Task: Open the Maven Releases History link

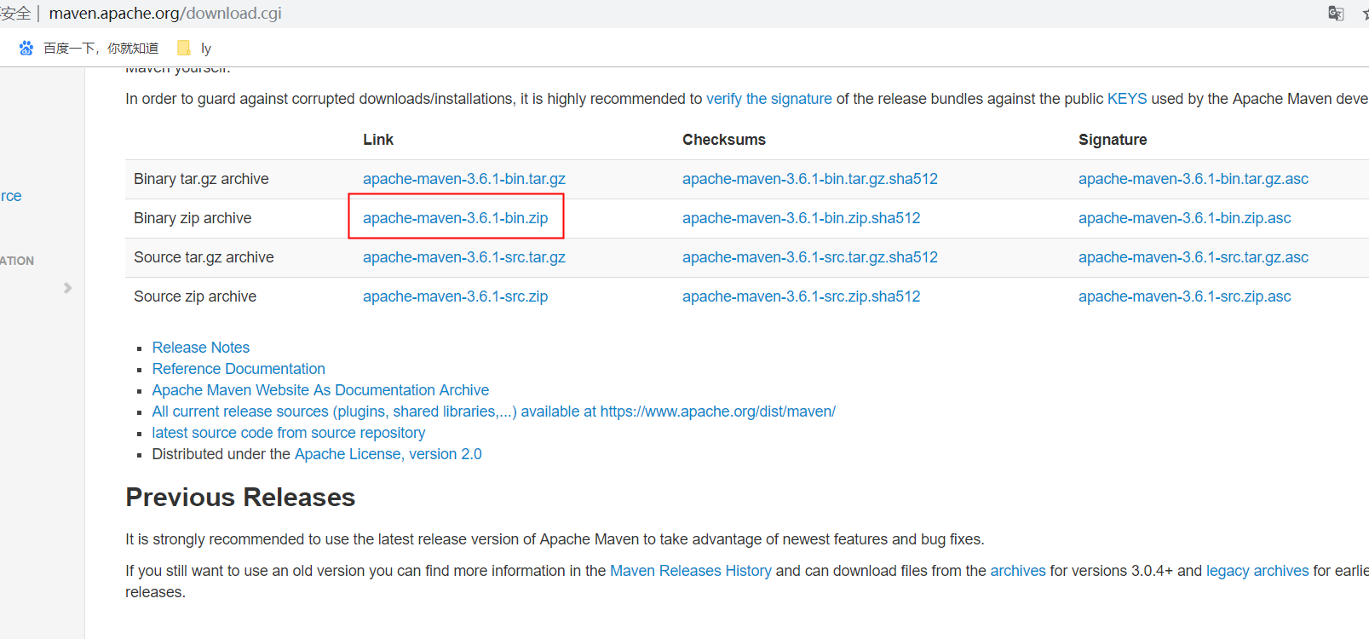Action: click(x=690, y=571)
